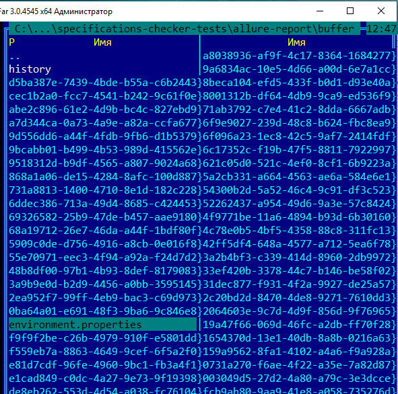Select file 48b8df00-97b1-4b93-8def-8179083
This screenshot has height=394, width=398.
tap(102, 270)
